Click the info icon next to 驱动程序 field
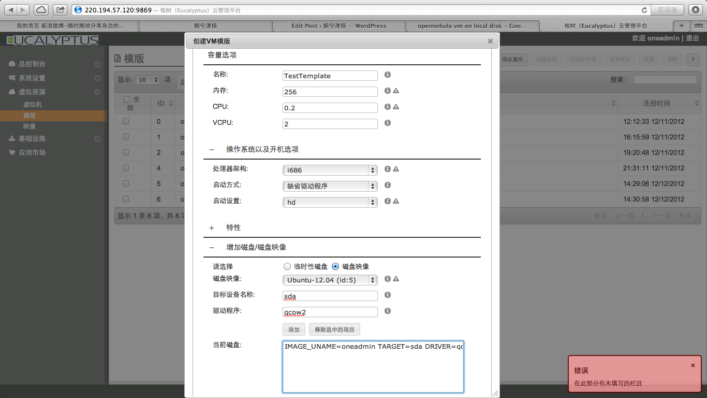 [x=388, y=311]
